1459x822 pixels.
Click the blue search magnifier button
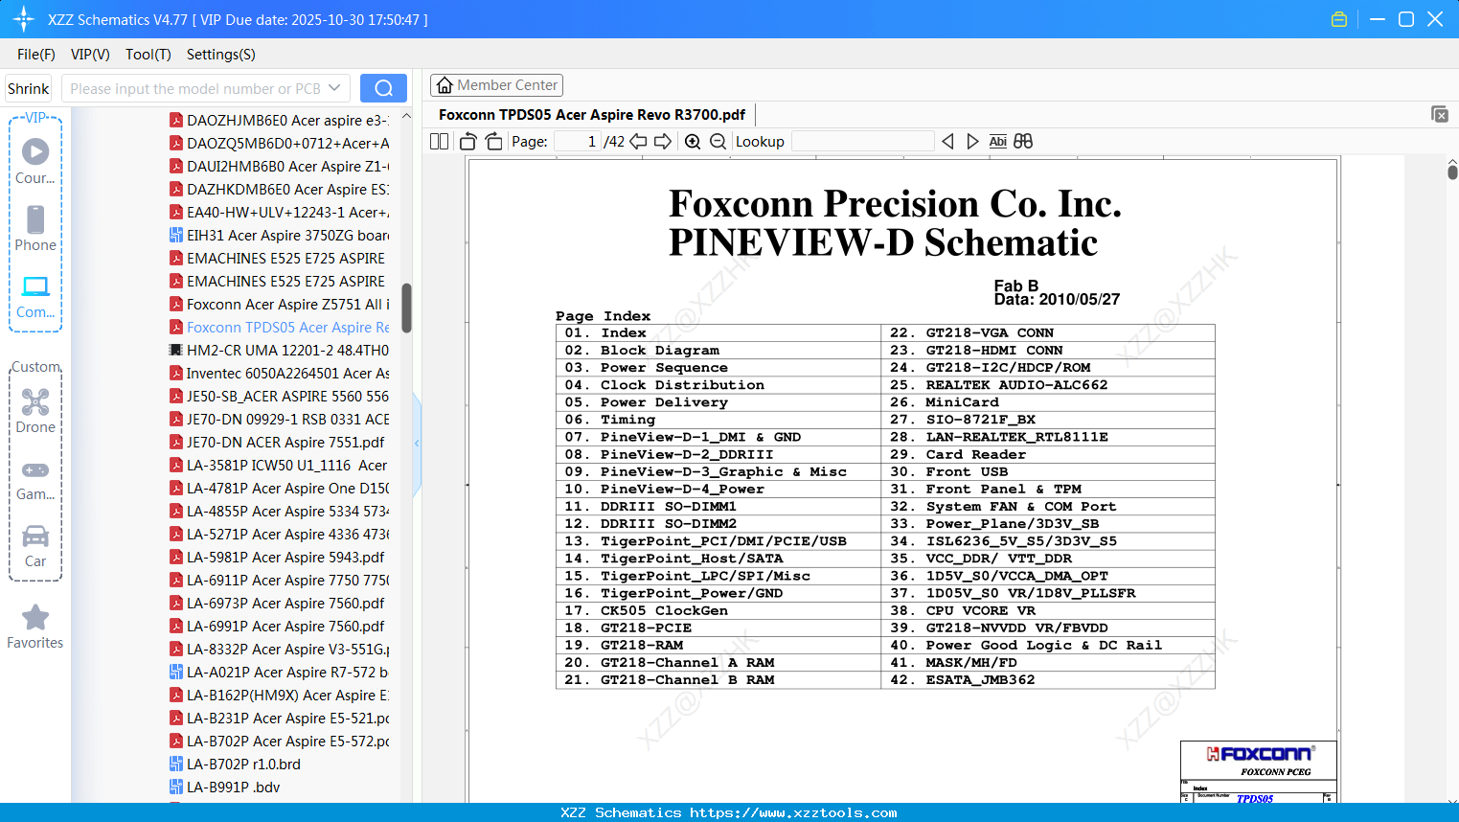tap(383, 88)
